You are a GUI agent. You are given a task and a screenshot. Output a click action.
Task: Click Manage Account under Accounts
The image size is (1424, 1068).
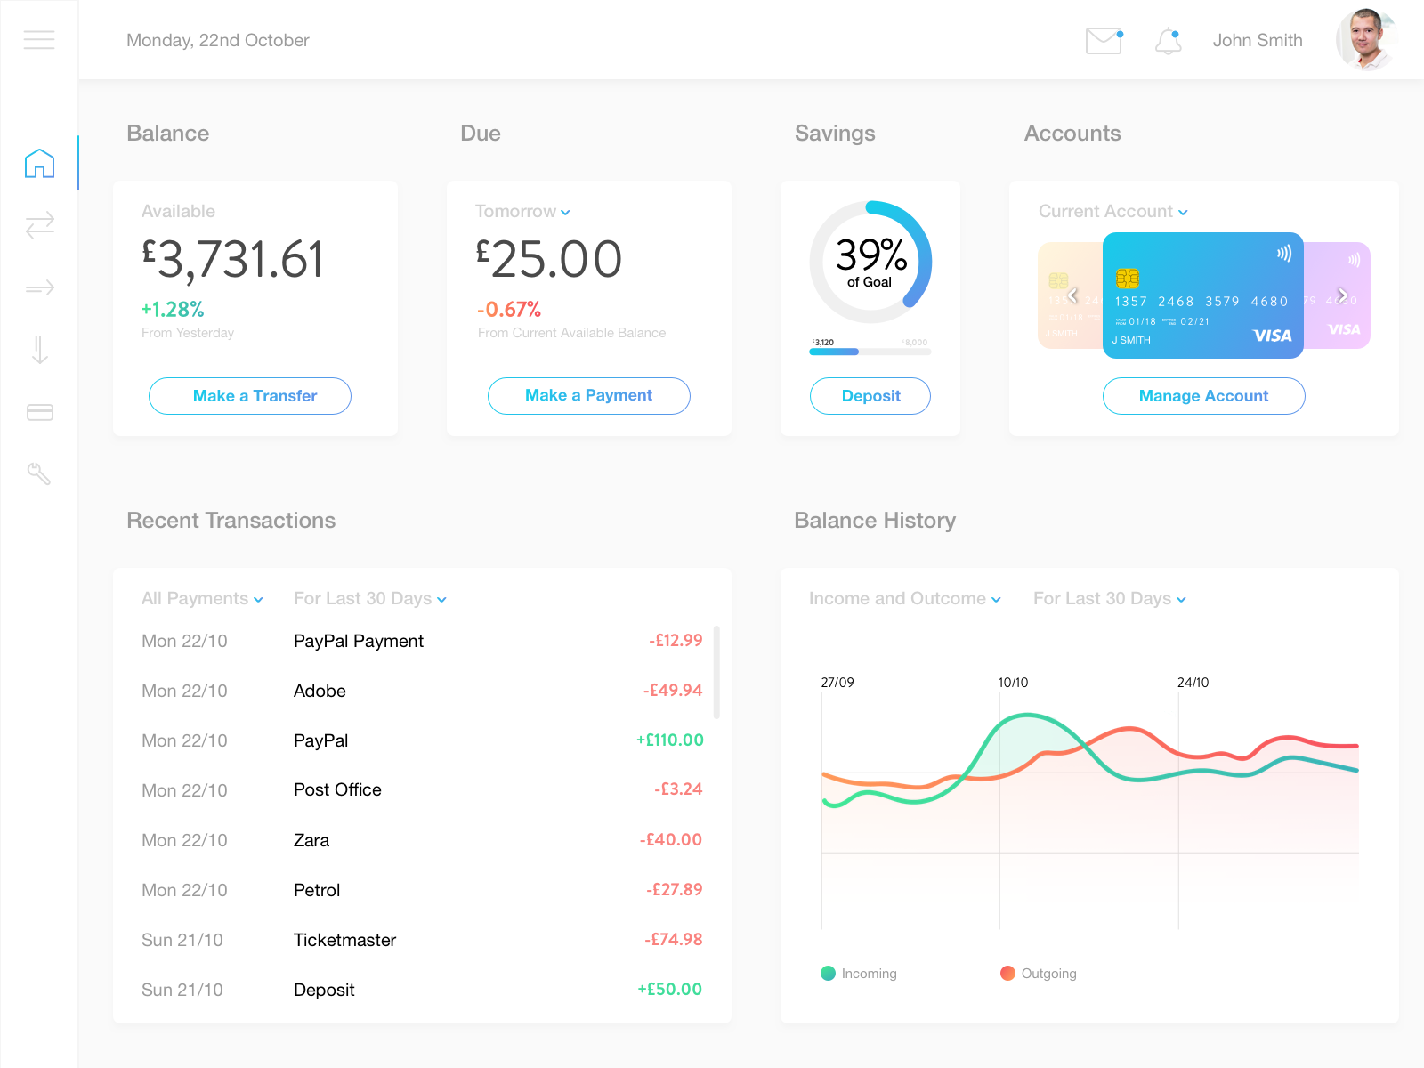[1203, 395]
